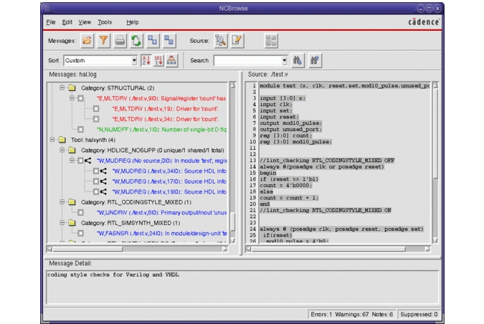484x324 pixels.
Task: Open the Edit menu
Action: tap(67, 22)
